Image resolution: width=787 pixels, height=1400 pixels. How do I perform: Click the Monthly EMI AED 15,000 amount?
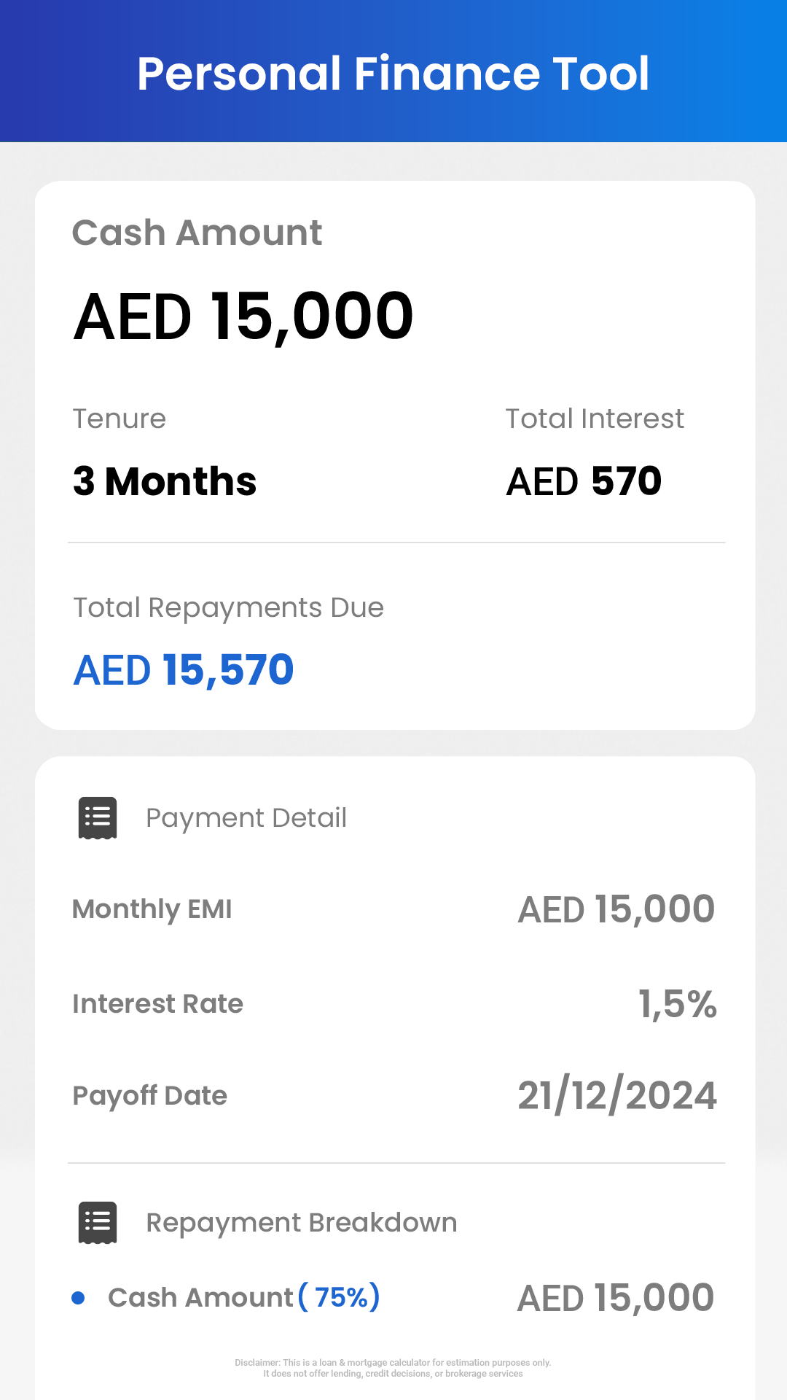point(616,909)
